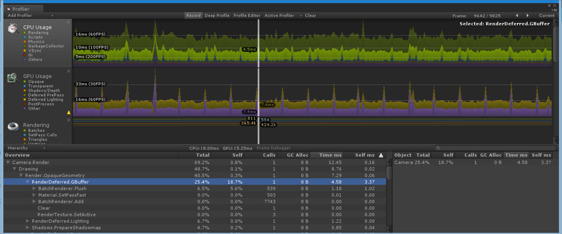This screenshot has width=562, height=234.
Task: Toggle the Rendering series in CPU Usage
Action: 25,33
